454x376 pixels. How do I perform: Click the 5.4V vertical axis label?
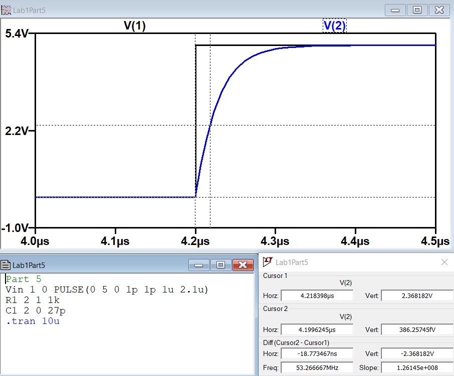pos(17,34)
